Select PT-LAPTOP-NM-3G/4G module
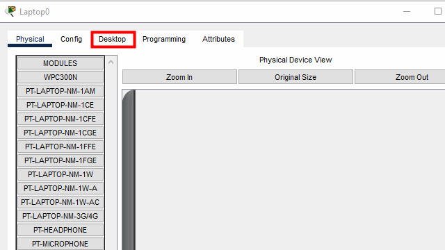The width and height of the screenshot is (445, 250). [60, 216]
